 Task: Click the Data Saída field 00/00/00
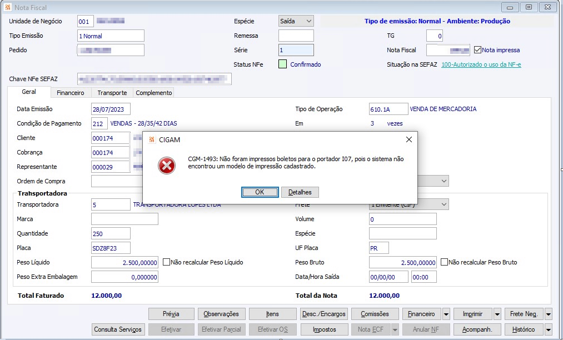tap(388, 277)
